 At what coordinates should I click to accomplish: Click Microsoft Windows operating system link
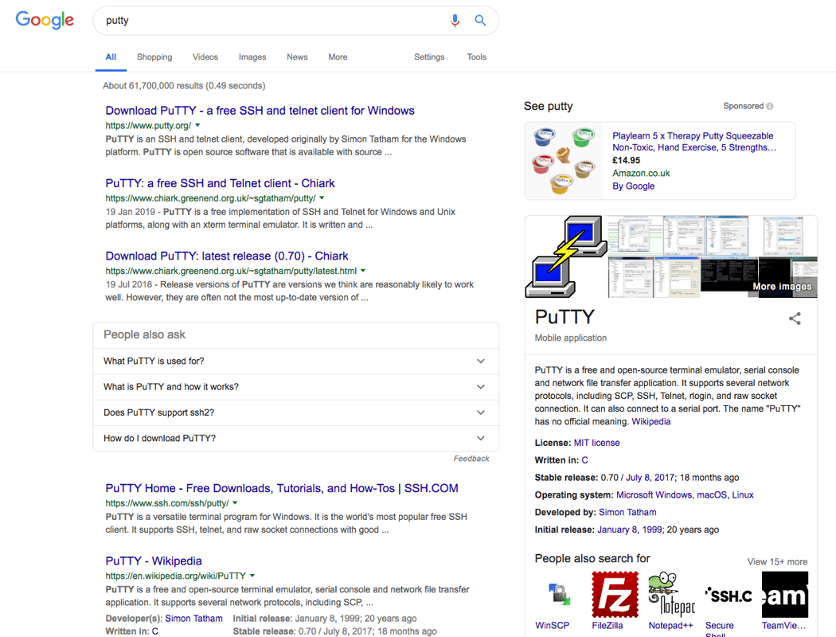[x=654, y=494]
